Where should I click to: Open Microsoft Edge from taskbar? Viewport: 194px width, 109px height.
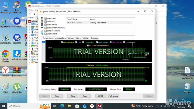coord(62,106)
